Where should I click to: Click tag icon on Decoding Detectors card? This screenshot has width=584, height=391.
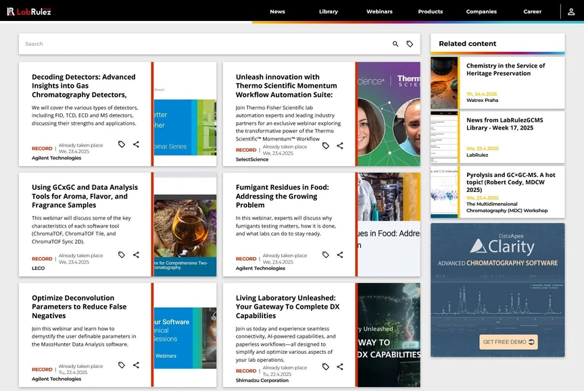click(x=122, y=145)
